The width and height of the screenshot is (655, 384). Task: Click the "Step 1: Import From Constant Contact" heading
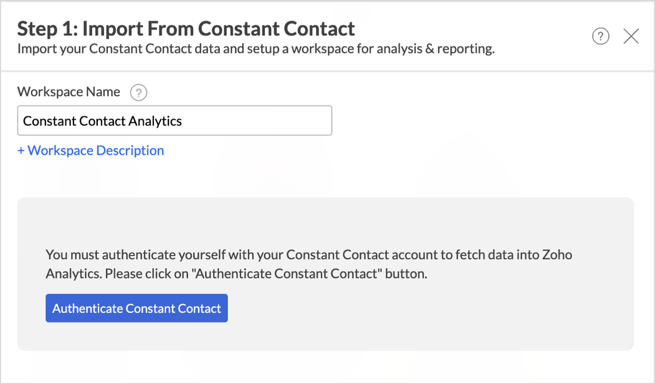click(x=186, y=28)
